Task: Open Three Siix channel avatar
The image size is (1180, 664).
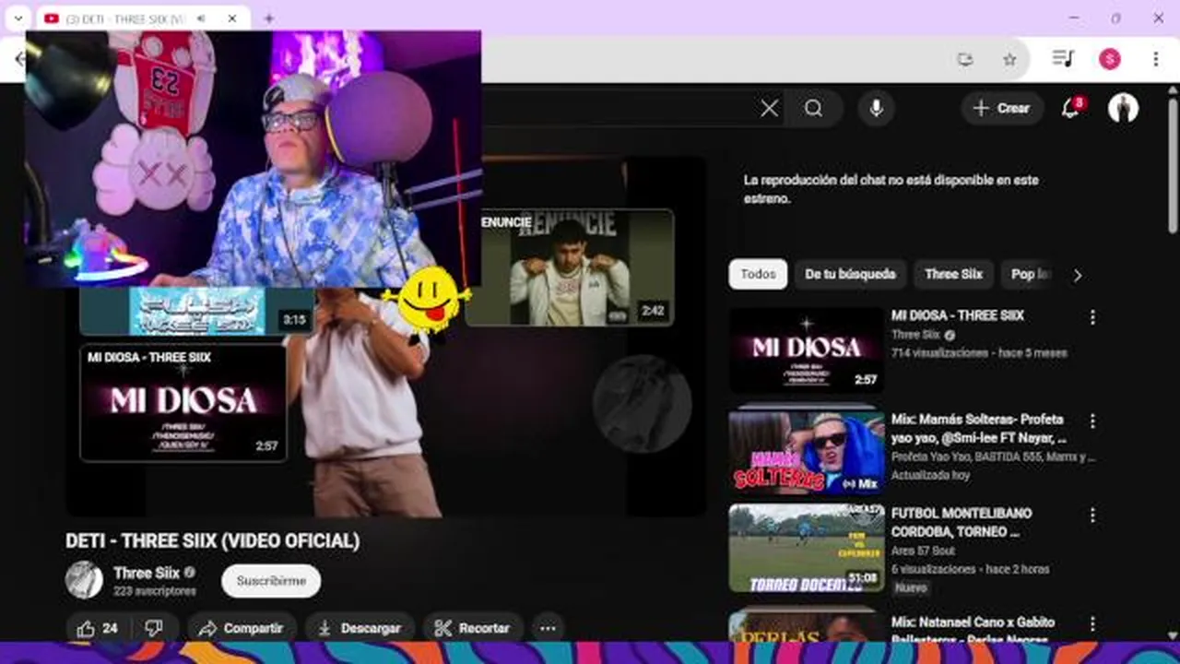Action: coord(84,580)
